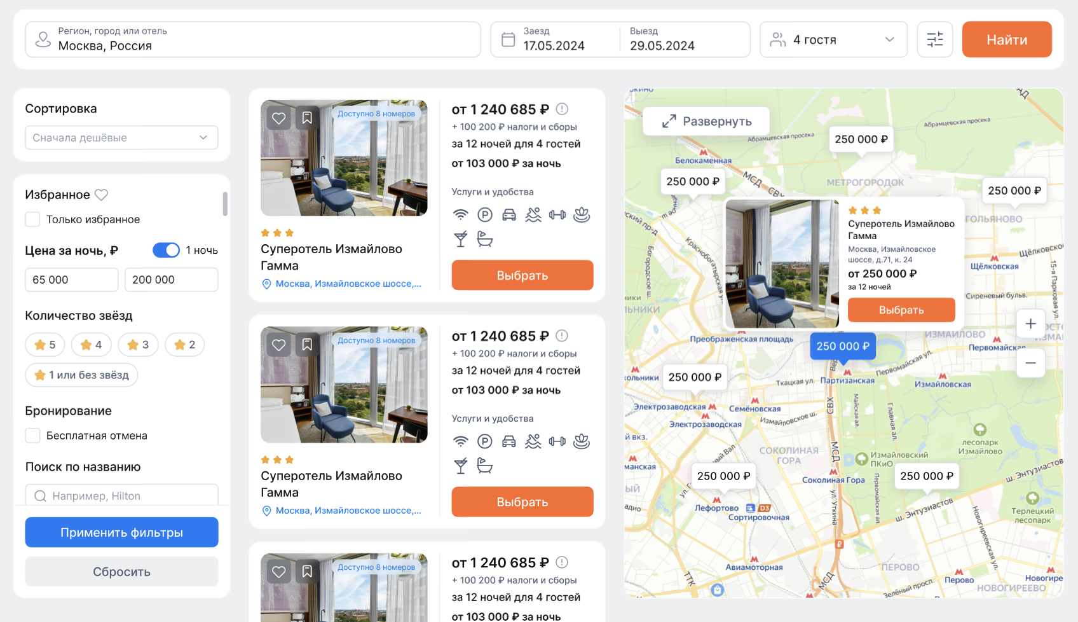Open the Сначала дешёвые sort dropdown
This screenshot has width=1078, height=622.
(x=121, y=137)
